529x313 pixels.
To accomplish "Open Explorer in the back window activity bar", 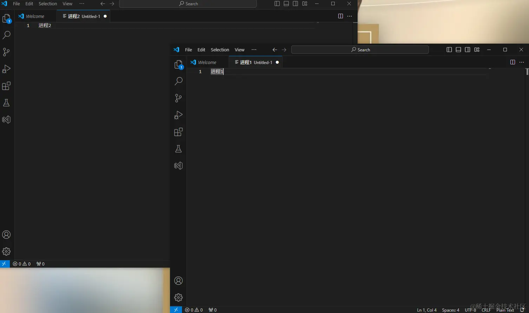I will point(6,18).
